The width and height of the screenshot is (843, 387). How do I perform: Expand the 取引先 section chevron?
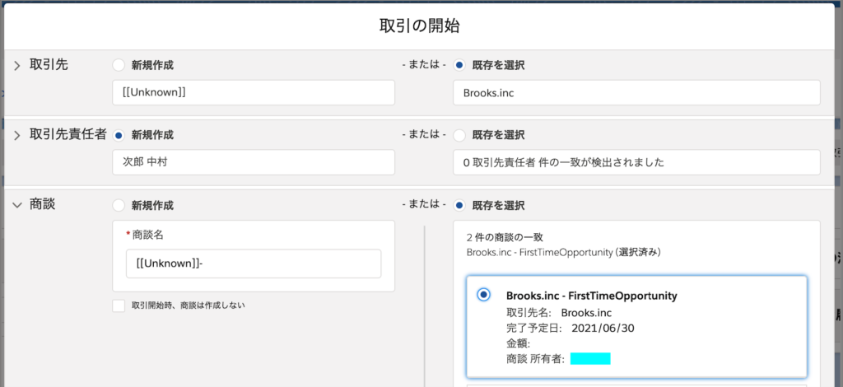pyautogui.click(x=17, y=66)
